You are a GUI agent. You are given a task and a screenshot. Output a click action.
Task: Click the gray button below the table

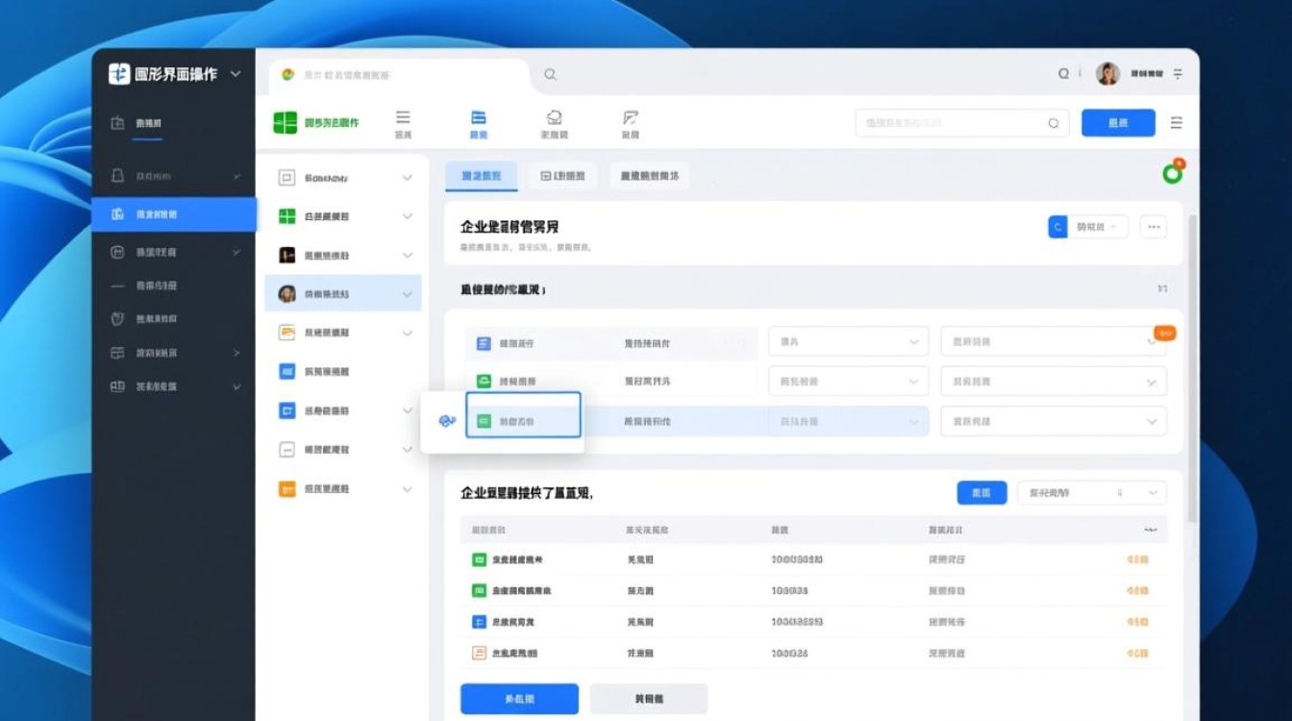[648, 699]
